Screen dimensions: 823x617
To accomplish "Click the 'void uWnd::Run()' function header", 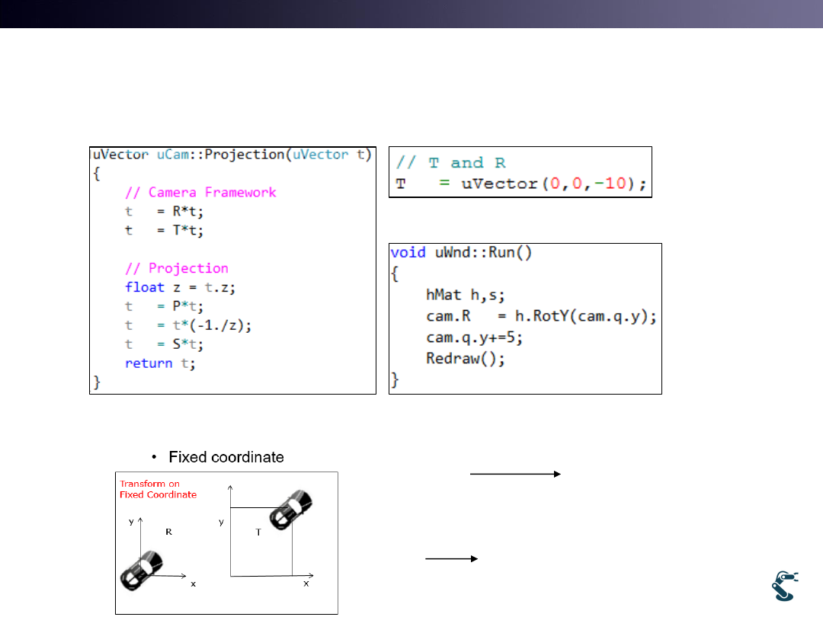I will coord(461,252).
